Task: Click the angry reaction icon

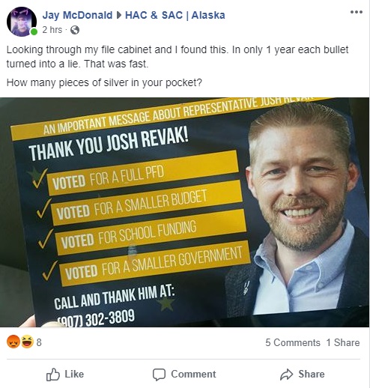Action: 13,342
